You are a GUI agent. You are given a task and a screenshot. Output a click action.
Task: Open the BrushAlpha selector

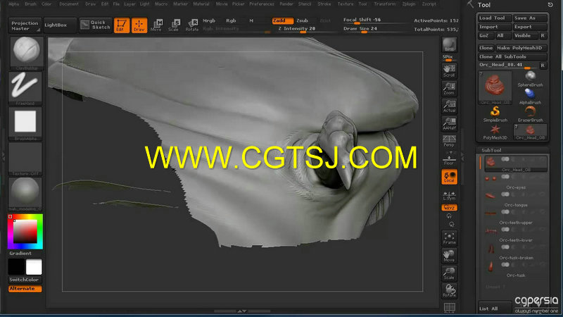tap(25, 123)
